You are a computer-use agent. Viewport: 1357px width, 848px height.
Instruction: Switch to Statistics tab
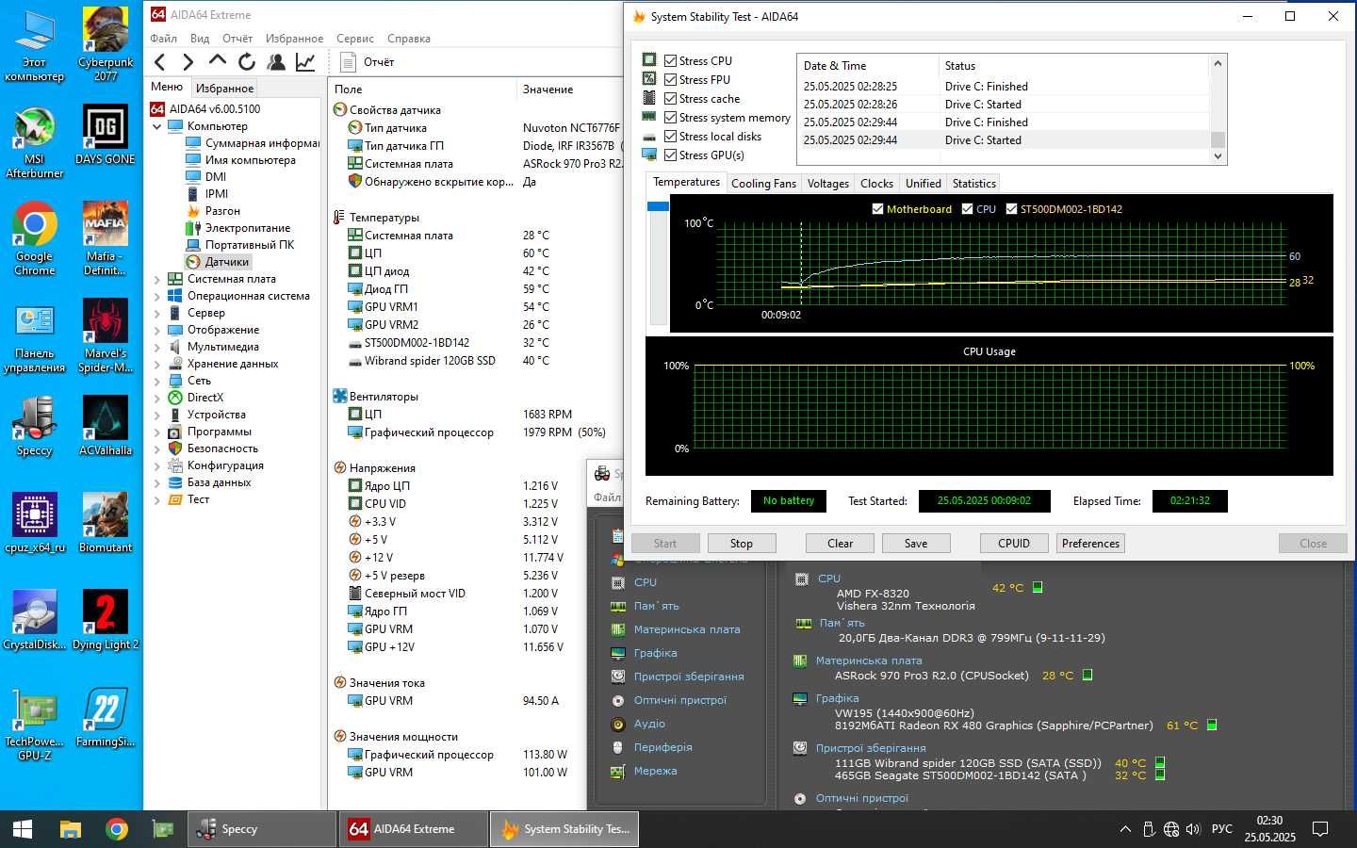973,184
